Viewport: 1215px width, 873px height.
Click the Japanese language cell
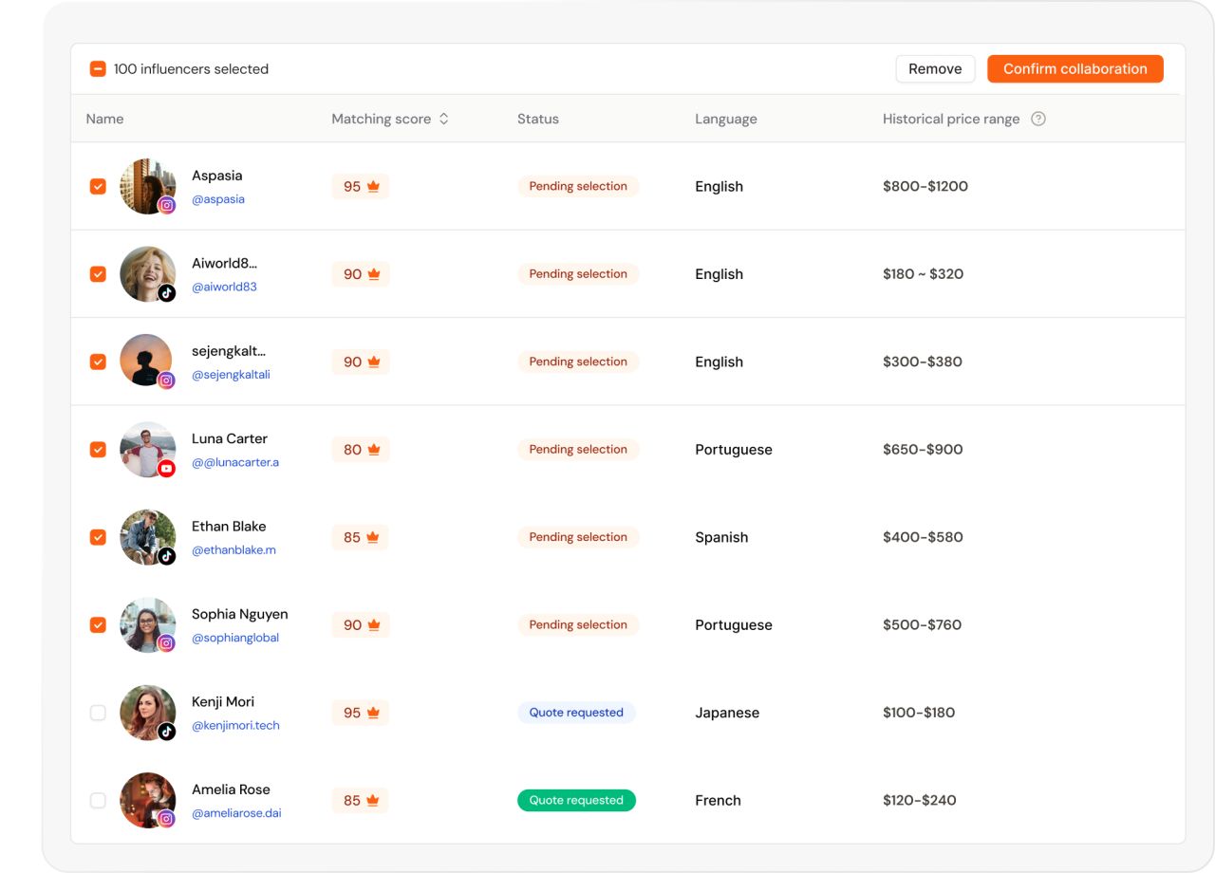(x=727, y=713)
